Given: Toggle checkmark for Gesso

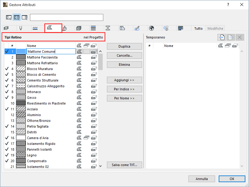Looking at the screenshot, I should (x=7, y=98).
